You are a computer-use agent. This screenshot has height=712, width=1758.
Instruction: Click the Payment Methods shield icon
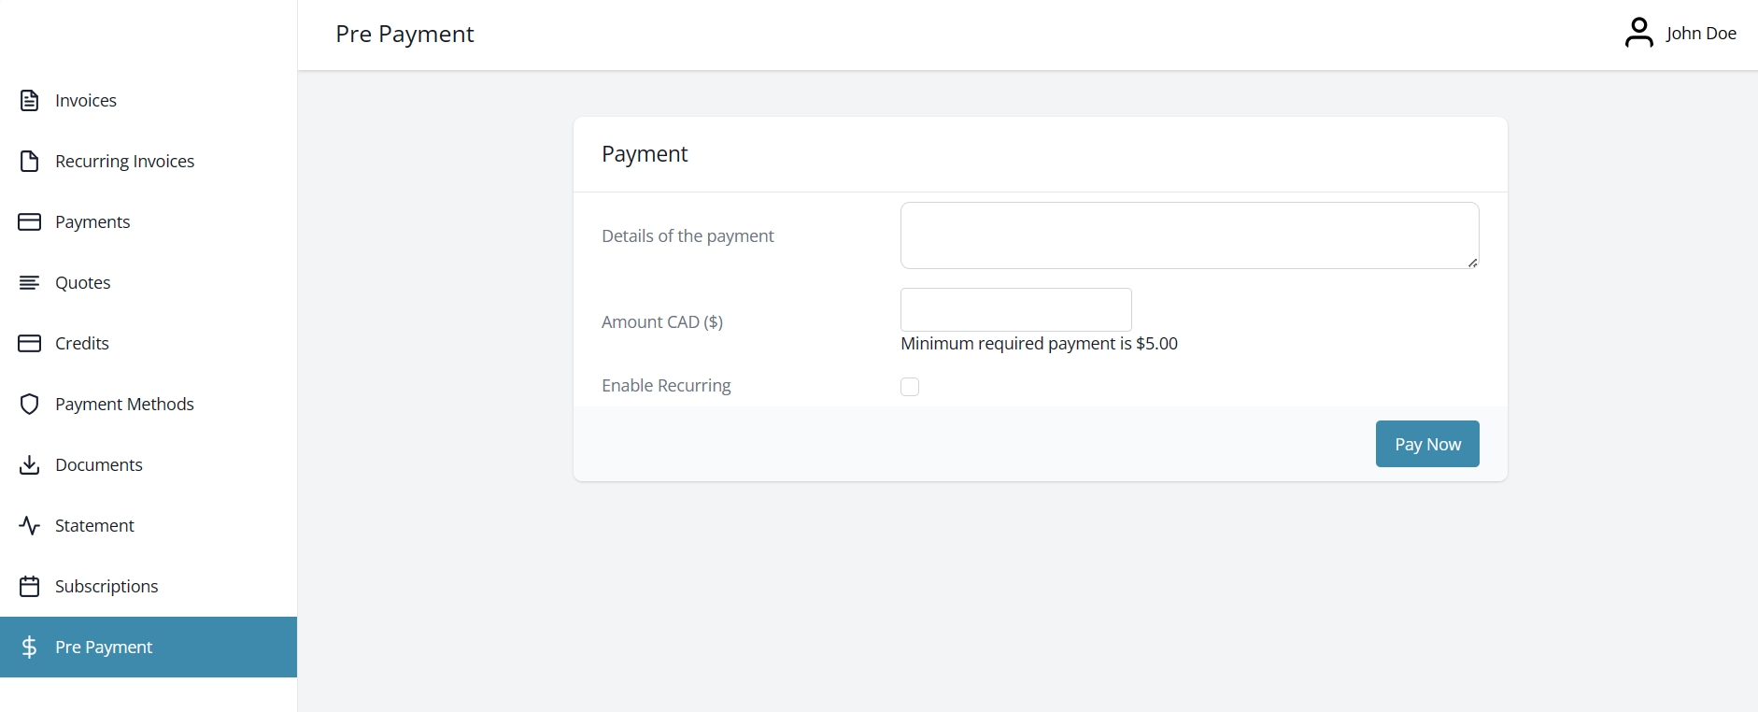(29, 404)
